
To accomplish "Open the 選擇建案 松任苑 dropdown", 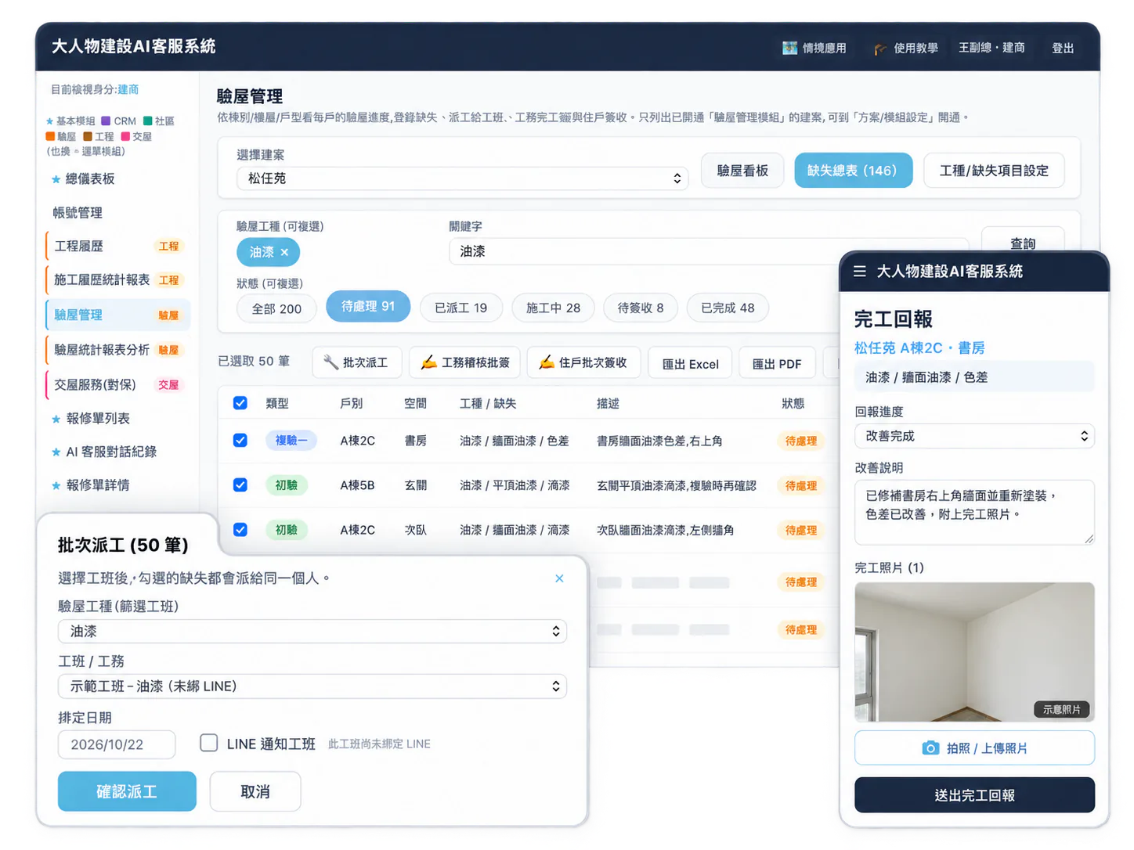I will pyautogui.click(x=462, y=178).
